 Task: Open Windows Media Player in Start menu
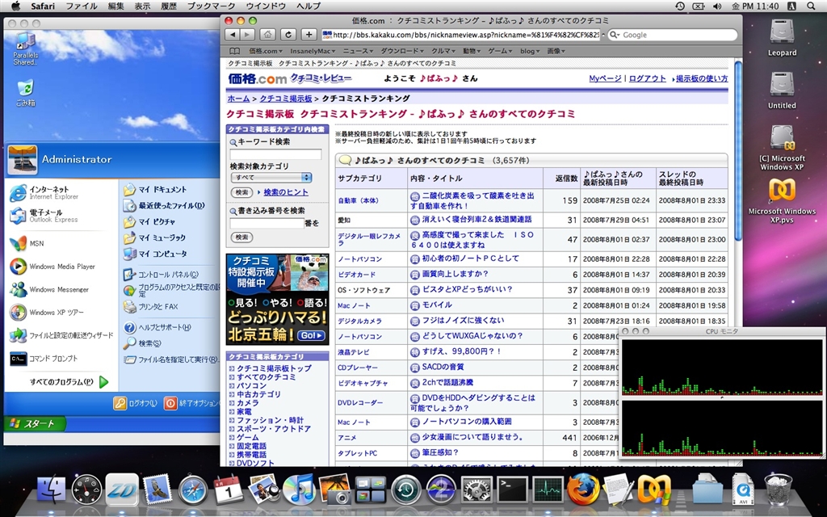(62, 267)
